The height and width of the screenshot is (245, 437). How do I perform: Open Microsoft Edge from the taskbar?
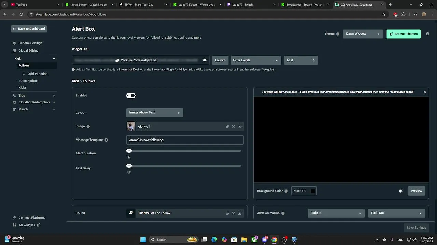coord(214,240)
